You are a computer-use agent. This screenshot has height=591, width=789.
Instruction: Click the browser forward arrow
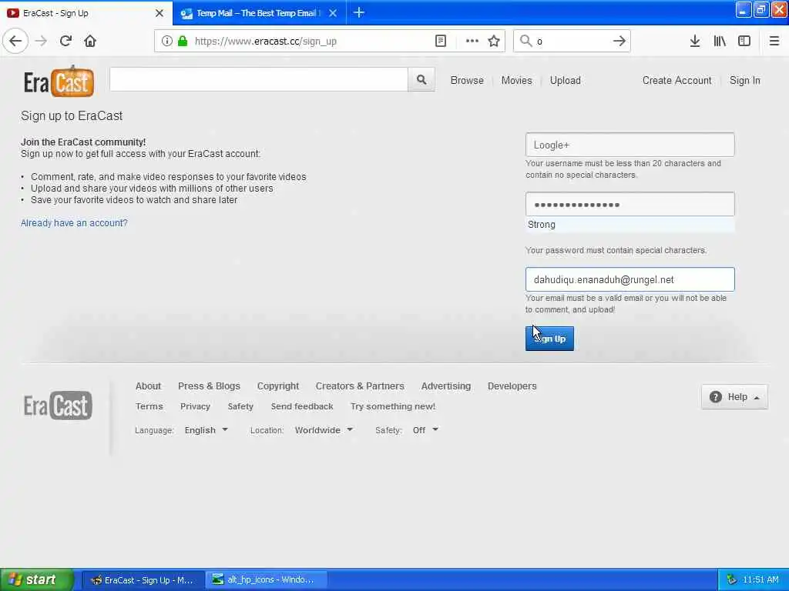41,41
